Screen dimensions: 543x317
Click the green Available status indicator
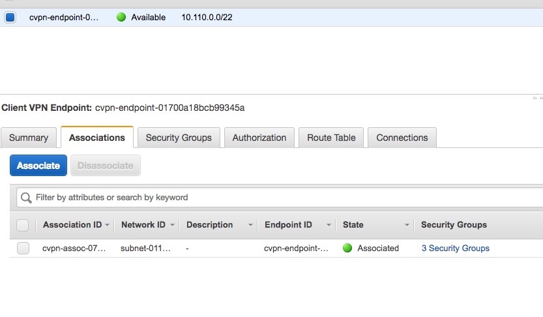pyautogui.click(x=121, y=17)
